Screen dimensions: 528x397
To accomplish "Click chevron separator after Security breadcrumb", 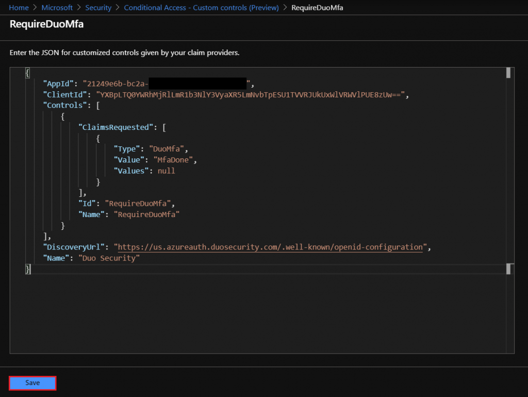I will coord(118,7).
